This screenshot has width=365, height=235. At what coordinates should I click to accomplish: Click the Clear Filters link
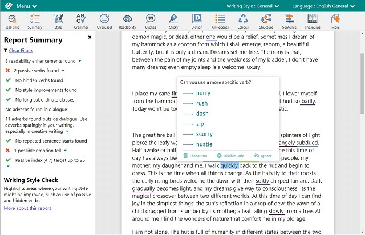[21, 51]
